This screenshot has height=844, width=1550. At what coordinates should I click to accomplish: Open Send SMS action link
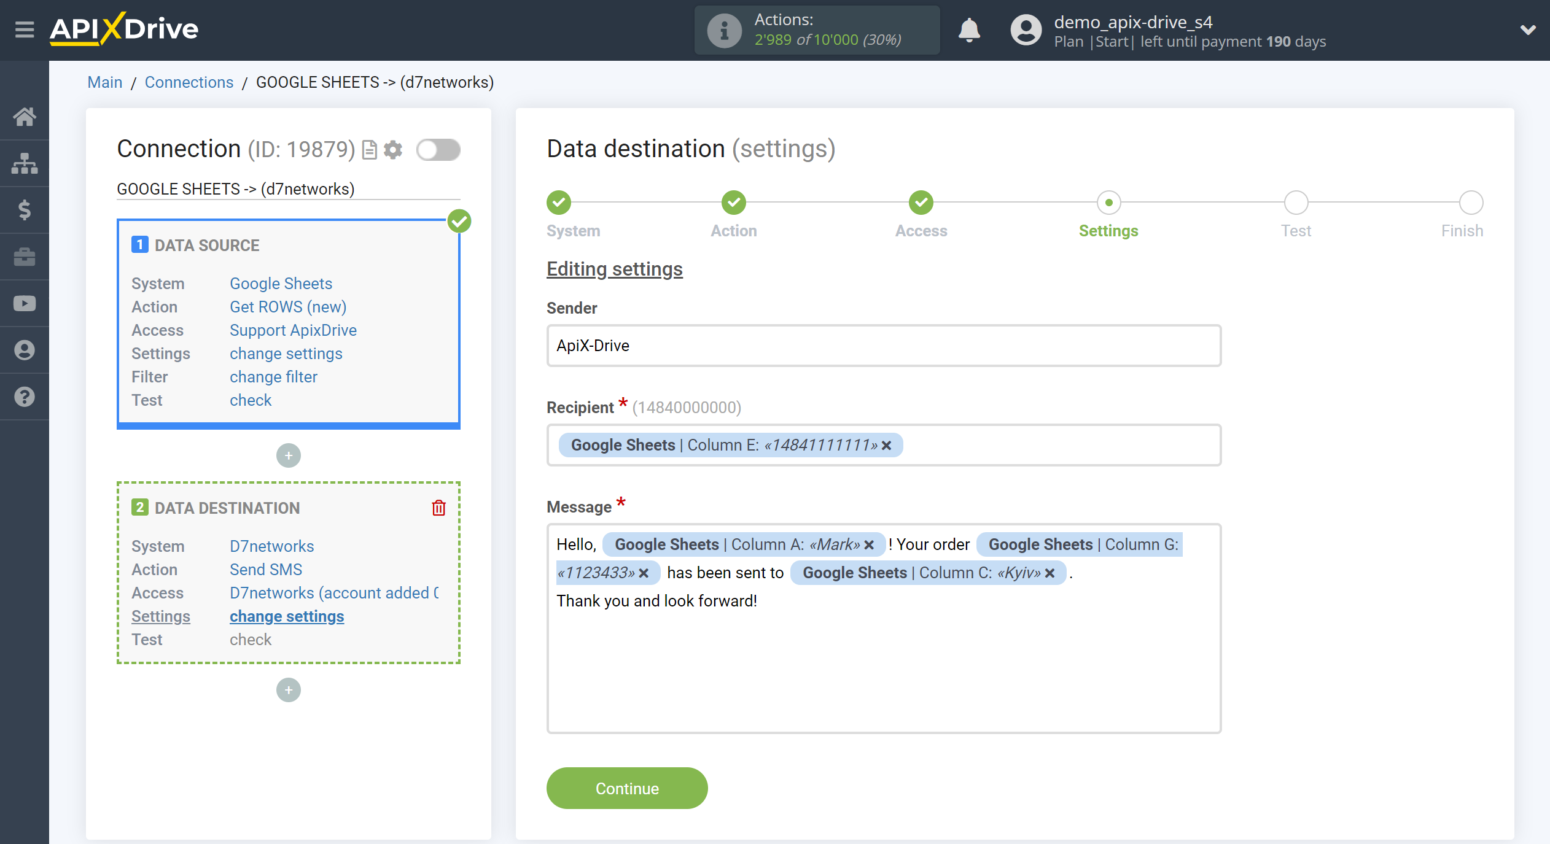pos(266,570)
